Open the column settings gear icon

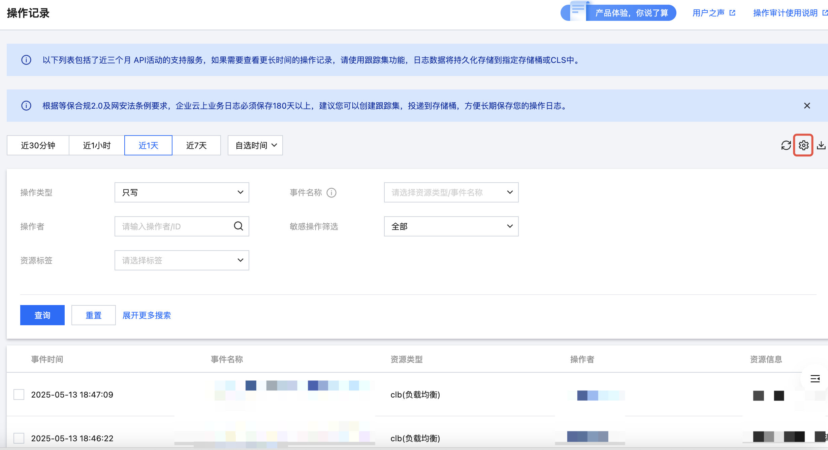point(803,145)
